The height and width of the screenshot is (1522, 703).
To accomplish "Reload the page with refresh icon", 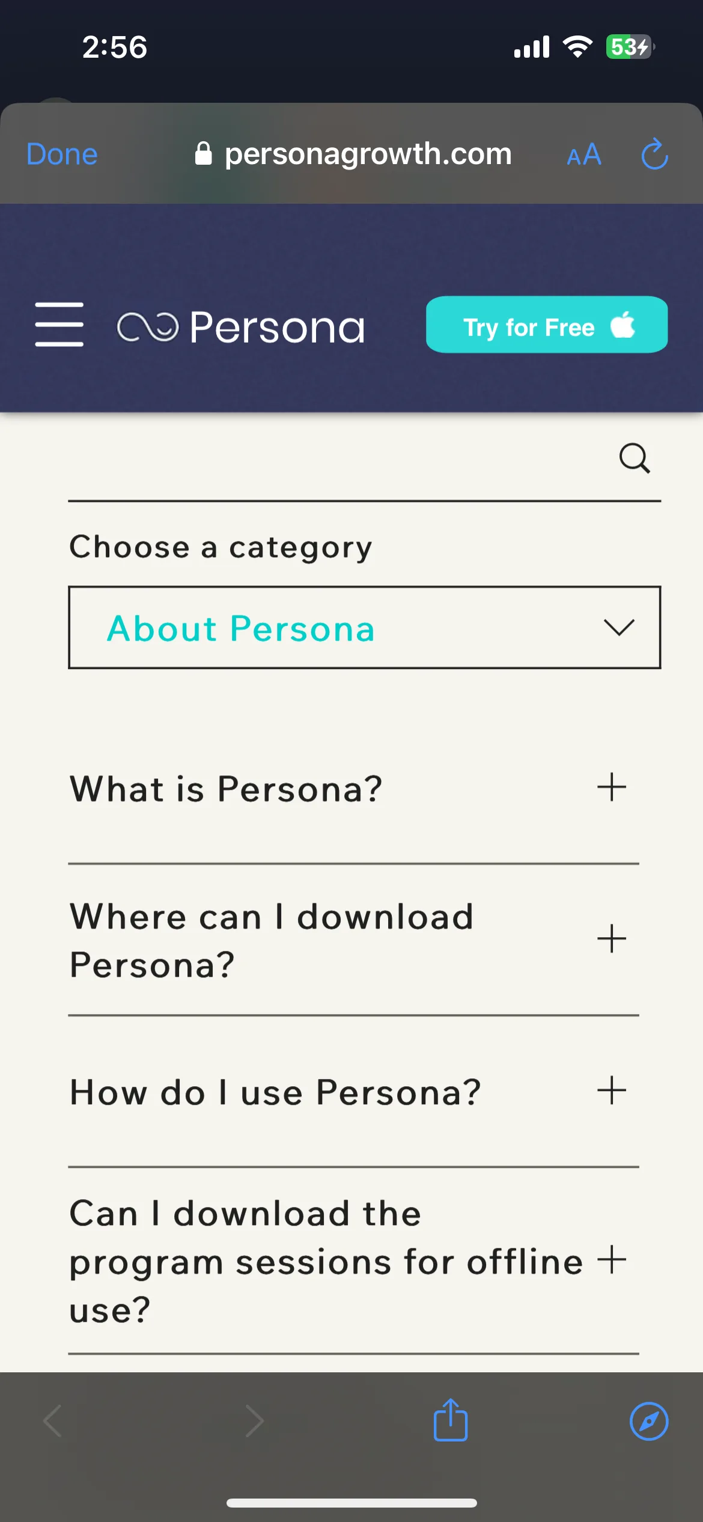I will pyautogui.click(x=654, y=154).
